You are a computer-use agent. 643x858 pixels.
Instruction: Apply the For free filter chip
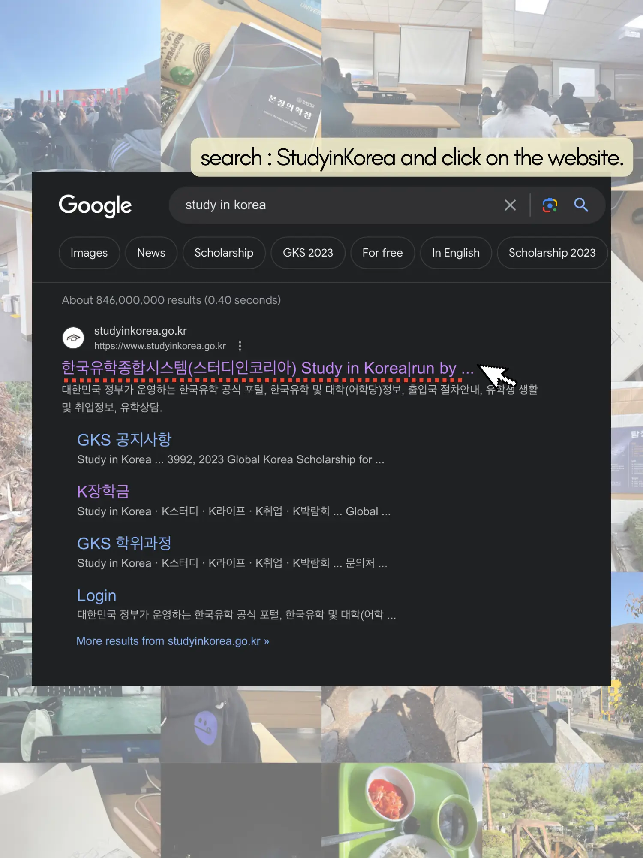tap(382, 253)
